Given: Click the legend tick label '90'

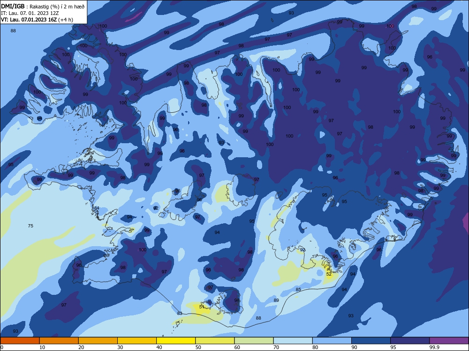Looking at the screenshot, I should 355,347.
